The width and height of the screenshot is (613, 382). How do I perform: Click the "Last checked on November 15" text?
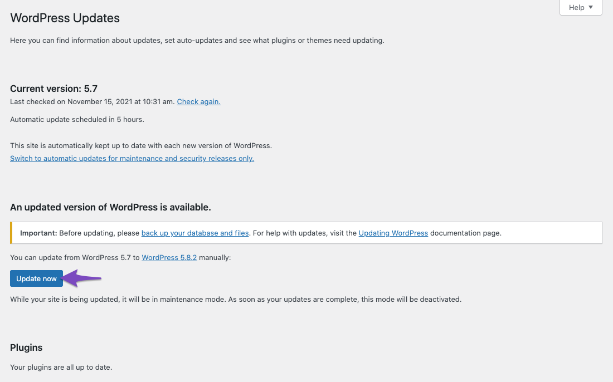point(93,101)
